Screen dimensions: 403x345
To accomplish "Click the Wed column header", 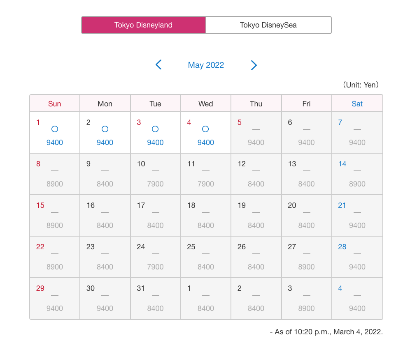I will pos(206,103).
